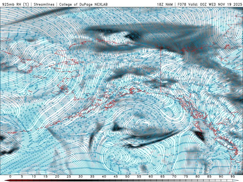Click the color scale label "10"
Screen dimensions: 243x182
[34, 177]
